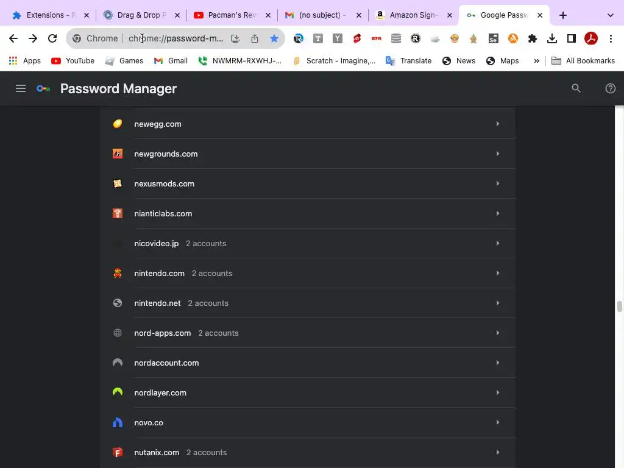624x468 pixels.
Task: Open the novo.co password entry
Action: [x=308, y=422]
